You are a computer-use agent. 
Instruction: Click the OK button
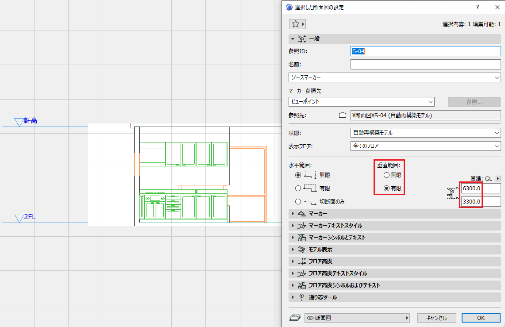[x=481, y=318]
